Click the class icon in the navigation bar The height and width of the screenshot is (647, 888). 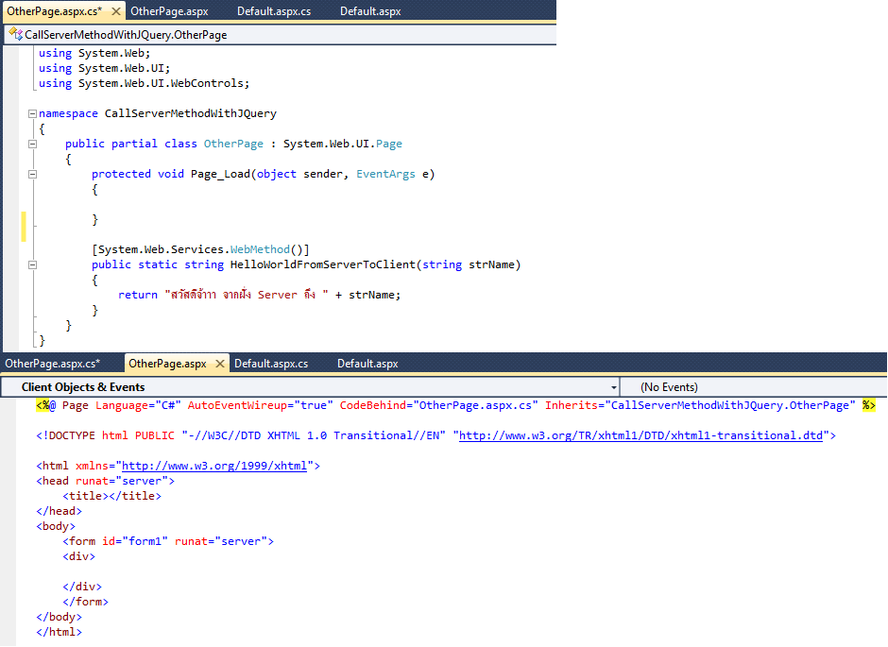click(14, 34)
